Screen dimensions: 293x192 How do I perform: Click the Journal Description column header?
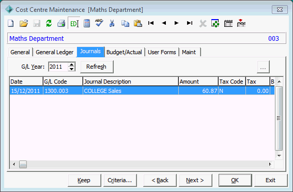pos(131,82)
